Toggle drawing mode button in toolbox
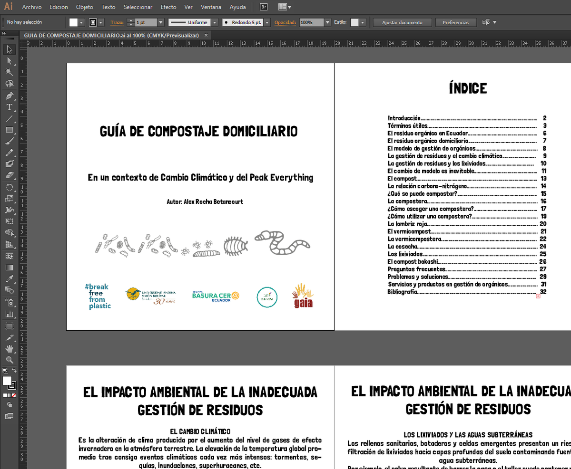 point(10,404)
